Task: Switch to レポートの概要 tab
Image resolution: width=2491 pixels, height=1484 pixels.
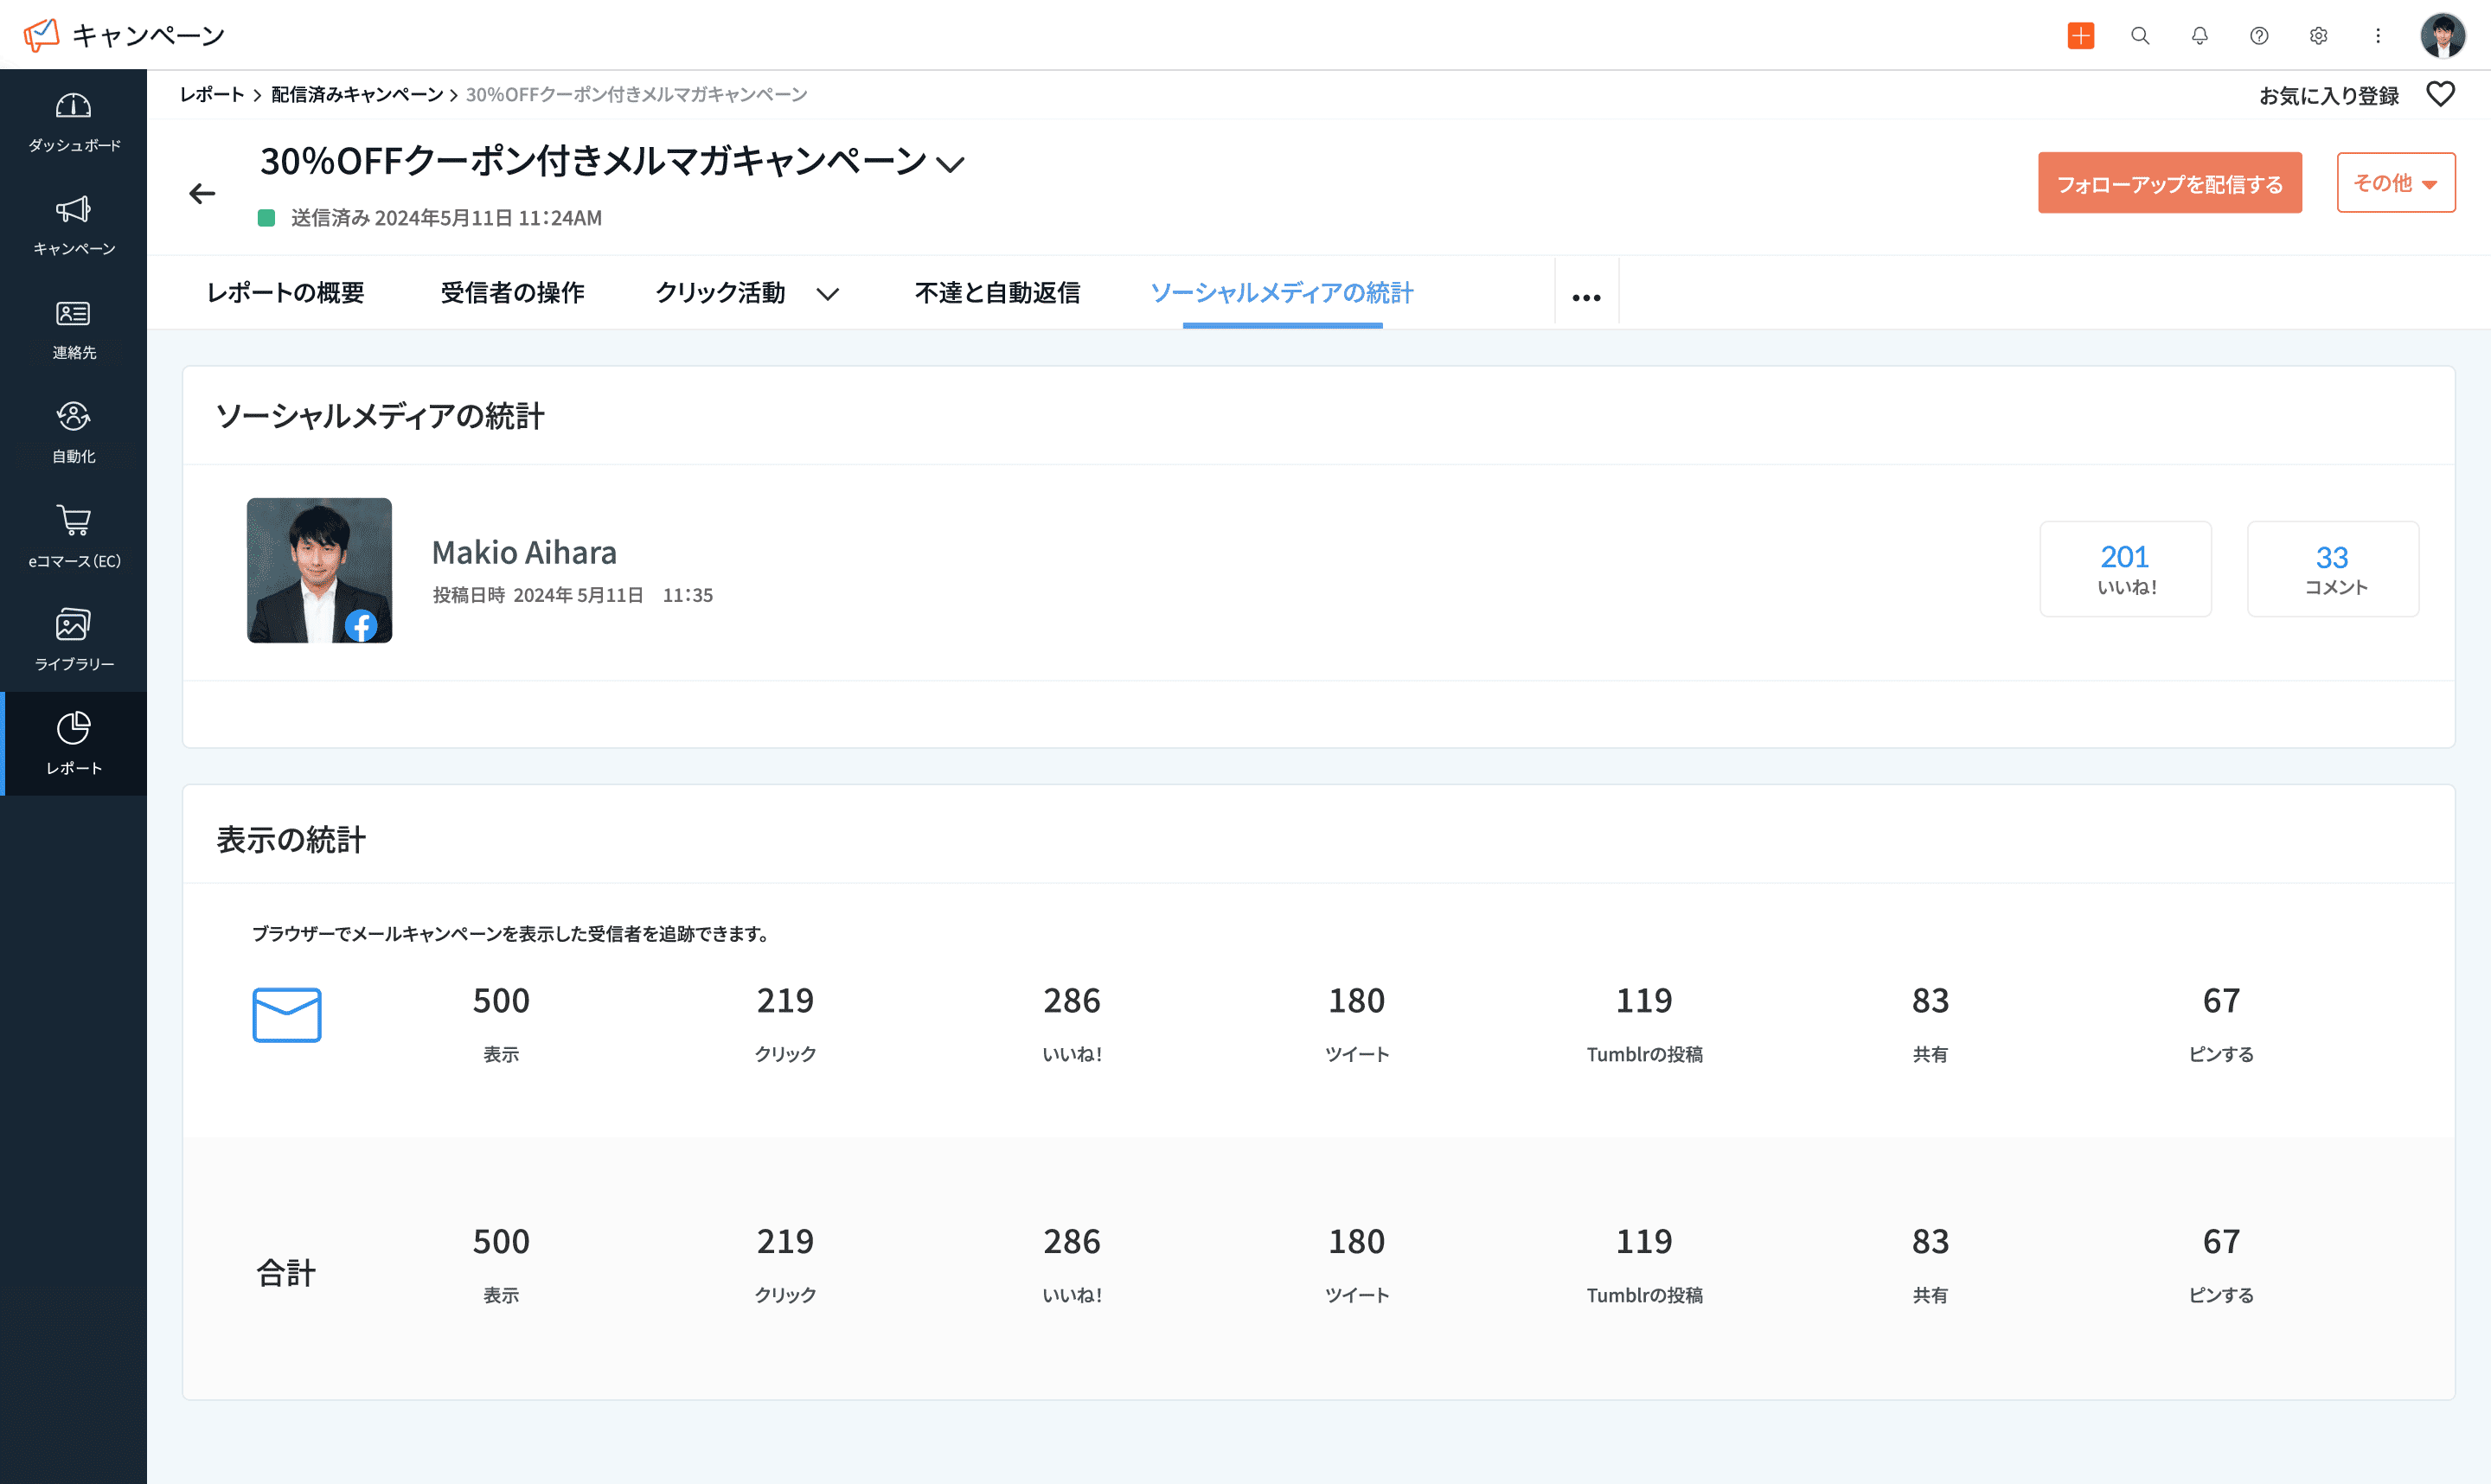Action: click(x=285, y=293)
